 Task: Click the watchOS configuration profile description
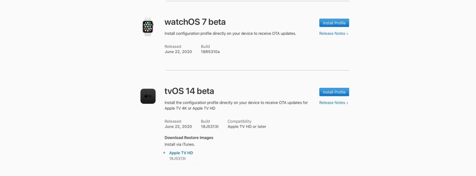230,33
